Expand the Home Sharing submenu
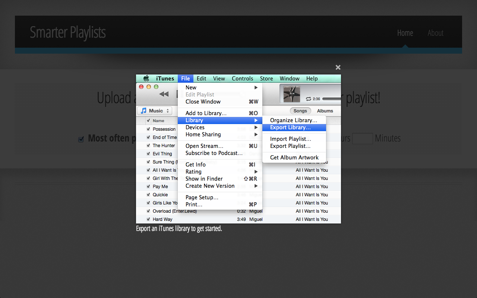 [x=220, y=134]
